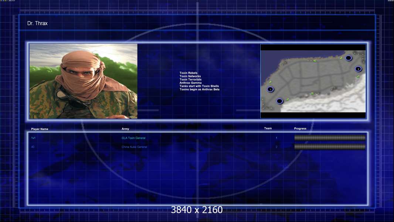Click the 'Army' column header
The width and height of the screenshot is (394, 222).
125,129
